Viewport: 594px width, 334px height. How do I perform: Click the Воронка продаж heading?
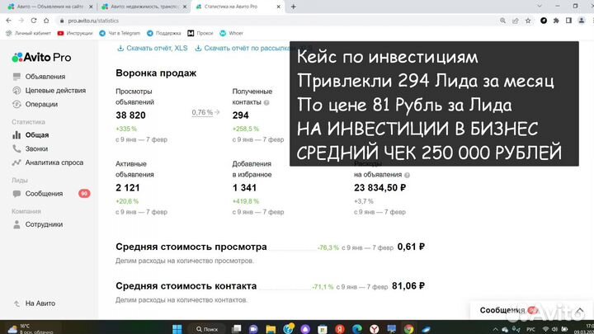point(156,73)
